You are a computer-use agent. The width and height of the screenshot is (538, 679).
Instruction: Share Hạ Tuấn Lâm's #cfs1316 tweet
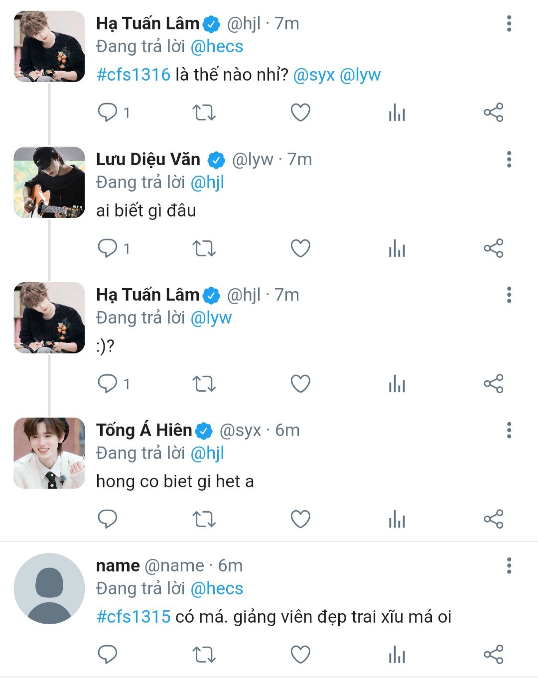(494, 113)
